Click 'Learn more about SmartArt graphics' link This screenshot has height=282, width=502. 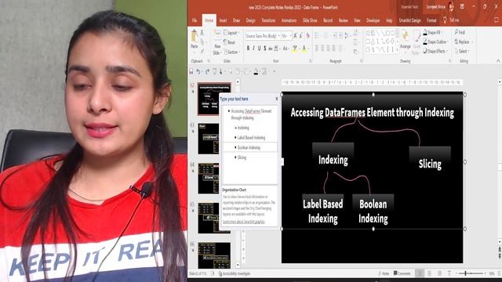coord(244,222)
